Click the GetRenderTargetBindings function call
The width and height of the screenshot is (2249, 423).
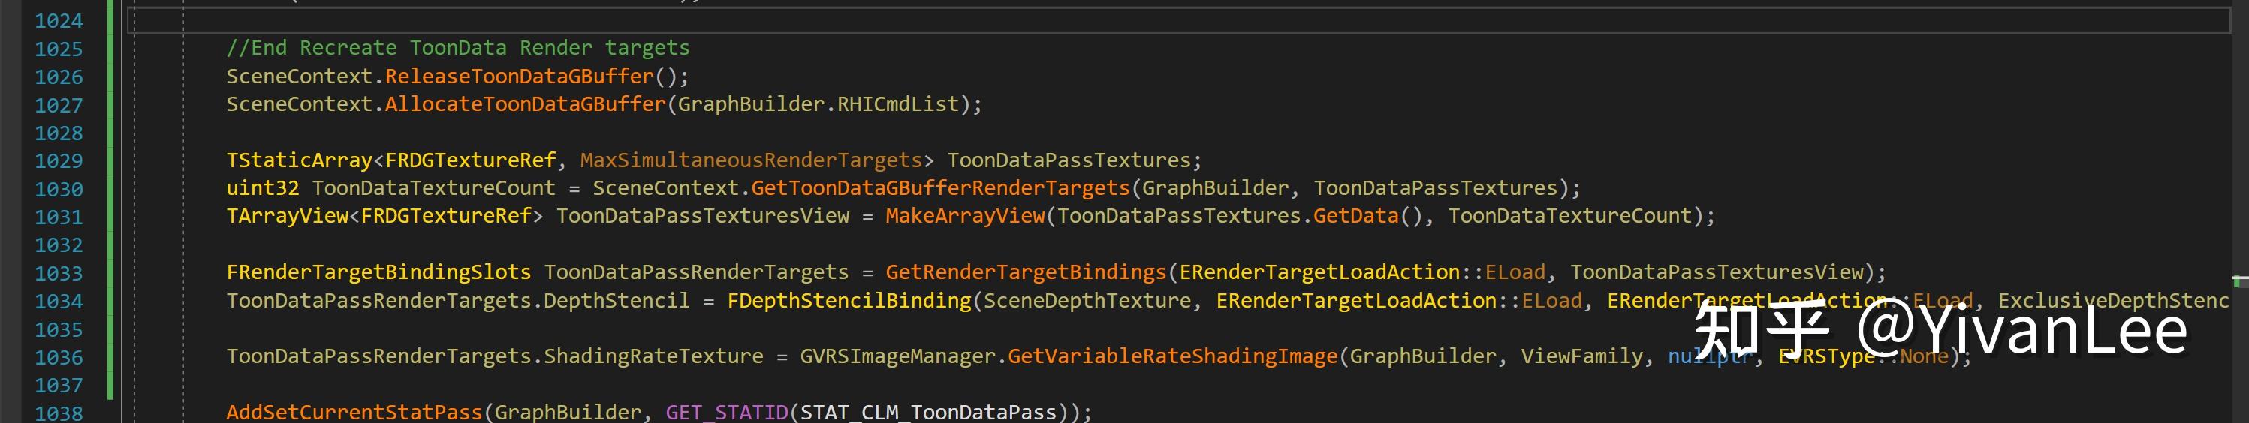1025,272
